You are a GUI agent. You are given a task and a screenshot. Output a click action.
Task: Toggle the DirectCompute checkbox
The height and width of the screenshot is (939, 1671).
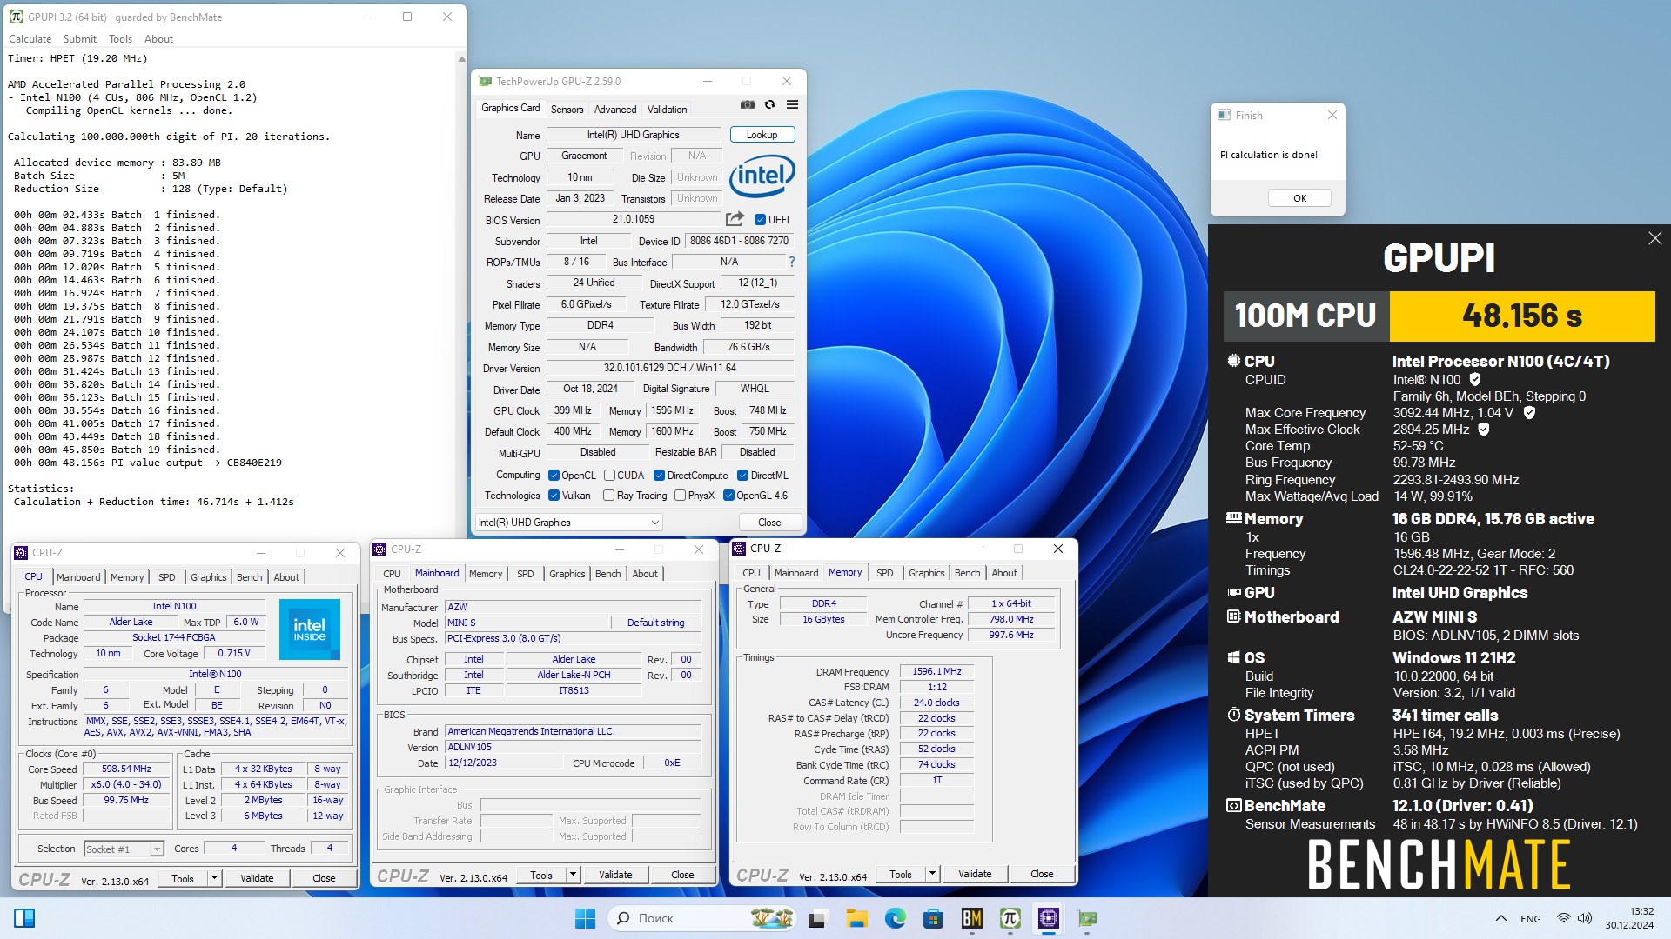point(659,476)
